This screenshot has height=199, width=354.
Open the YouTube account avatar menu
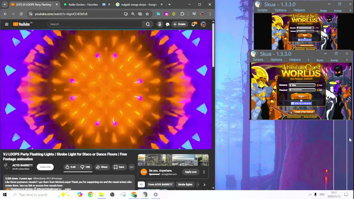click(203, 24)
